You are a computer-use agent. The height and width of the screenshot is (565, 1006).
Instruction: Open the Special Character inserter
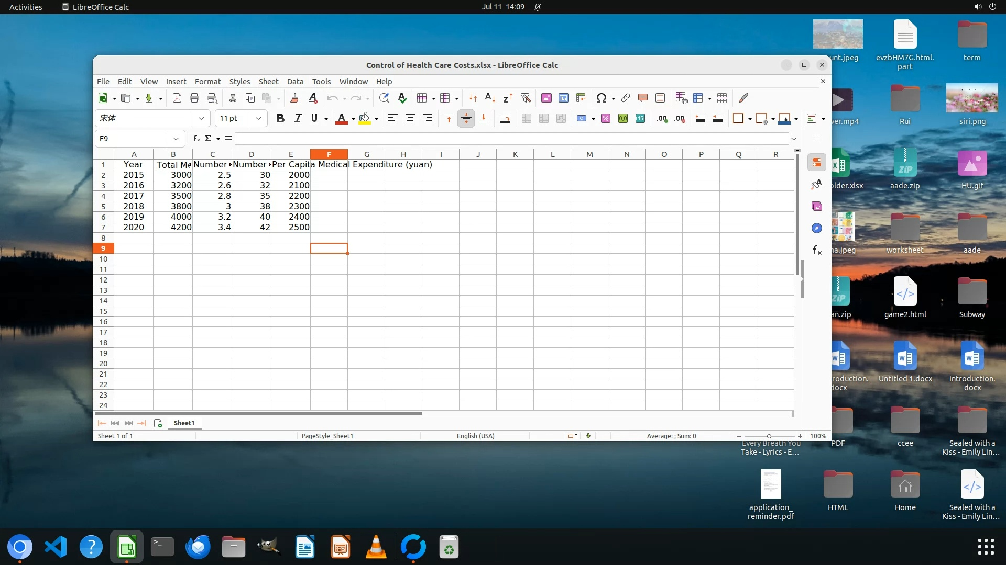click(x=601, y=98)
